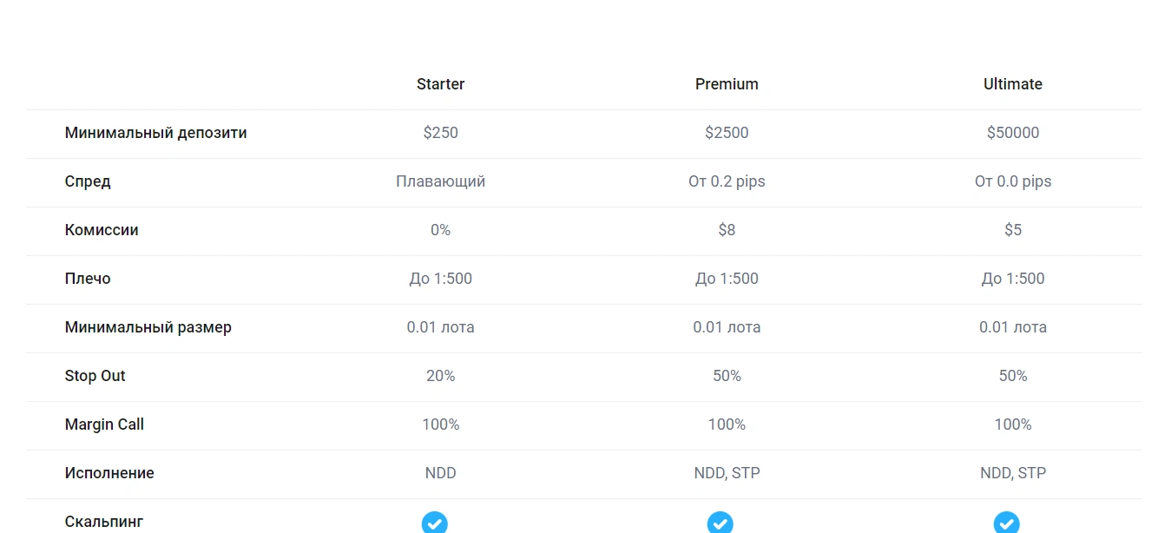1158x533 pixels.
Task: Click the Плавающий spread value
Action: pyautogui.click(x=440, y=181)
